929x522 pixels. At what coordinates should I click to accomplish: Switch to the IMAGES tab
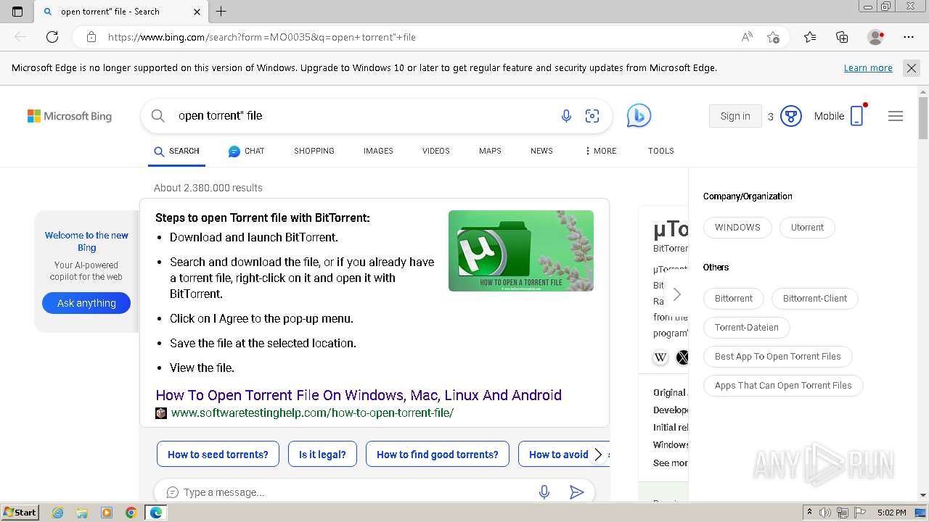[x=378, y=151]
